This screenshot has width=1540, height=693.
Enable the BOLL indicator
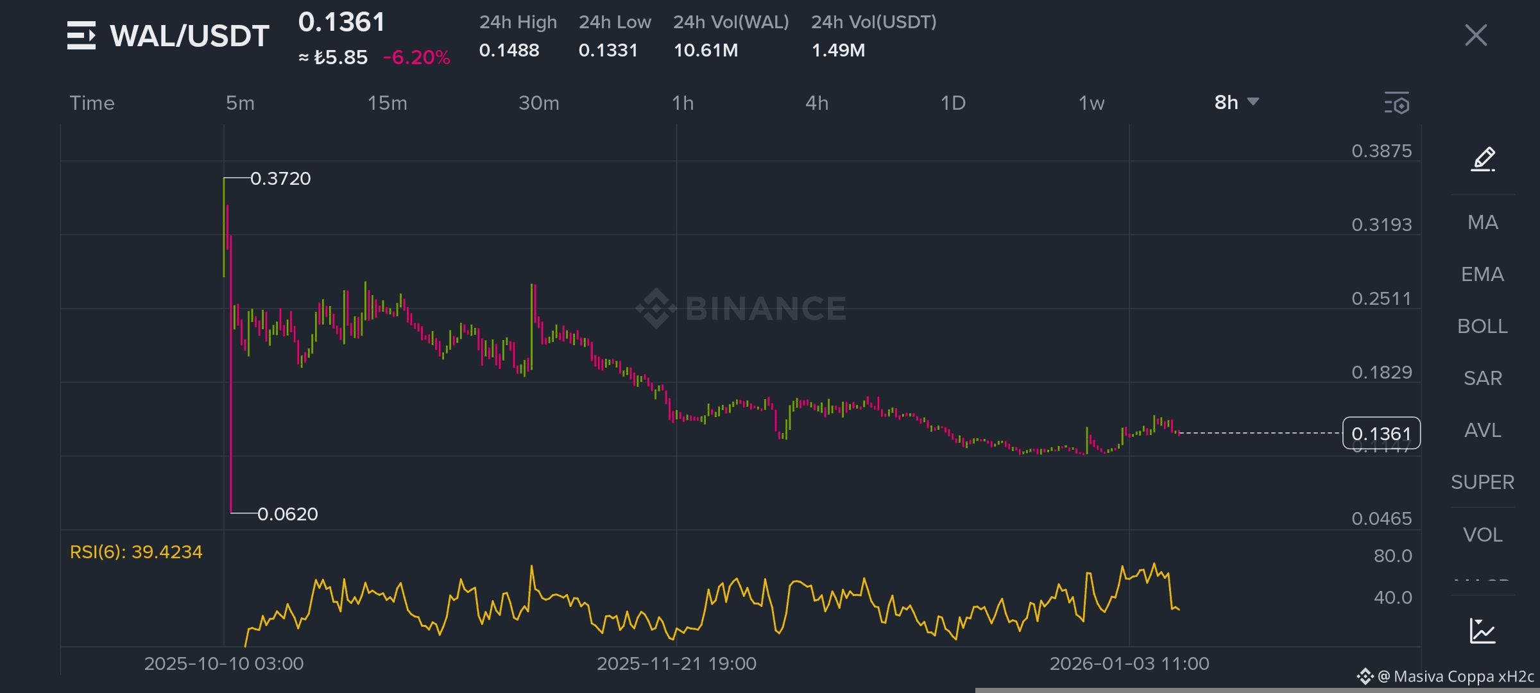(1482, 326)
